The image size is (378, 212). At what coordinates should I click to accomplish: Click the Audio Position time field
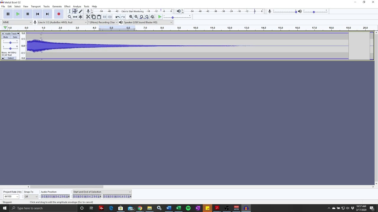point(56,197)
